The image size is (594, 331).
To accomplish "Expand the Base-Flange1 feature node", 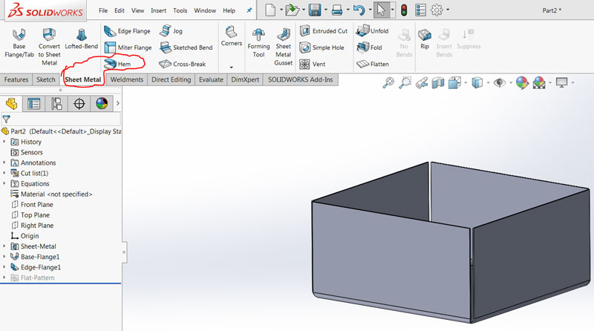I will (x=4, y=256).
